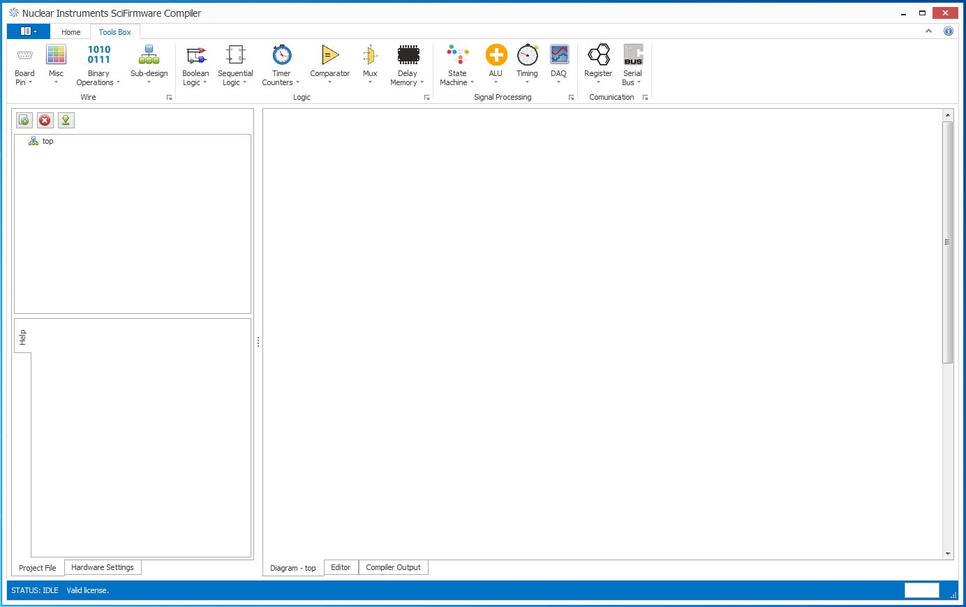Expand Comunication group dialog launcher
This screenshot has height=607, width=966.
pos(645,98)
